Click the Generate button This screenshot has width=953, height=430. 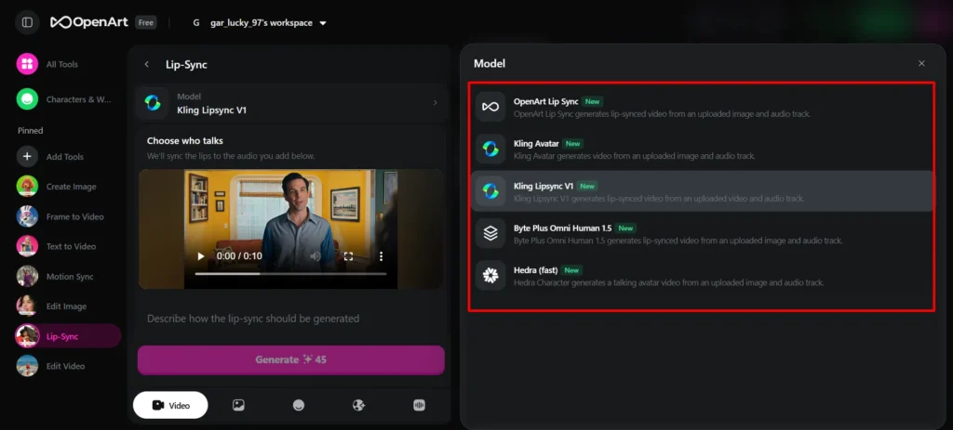pyautogui.click(x=290, y=359)
